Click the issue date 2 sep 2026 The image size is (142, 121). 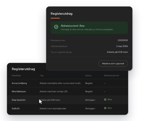(122, 46)
